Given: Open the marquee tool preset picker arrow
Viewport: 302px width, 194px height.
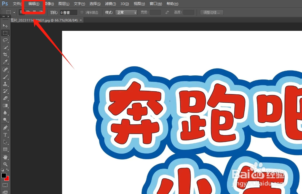Looking at the screenshot, I should [14, 12].
